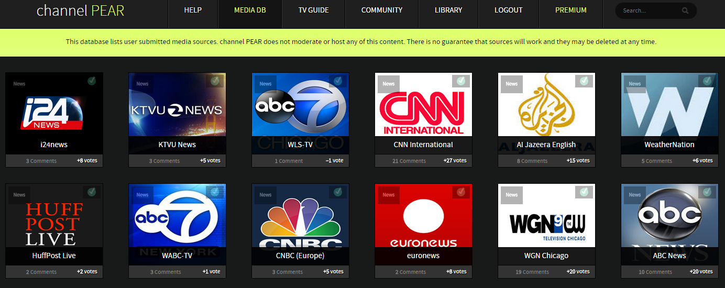Toggle the checkmark on ABC News card
Screen dimensions: 725x288
click(707, 192)
